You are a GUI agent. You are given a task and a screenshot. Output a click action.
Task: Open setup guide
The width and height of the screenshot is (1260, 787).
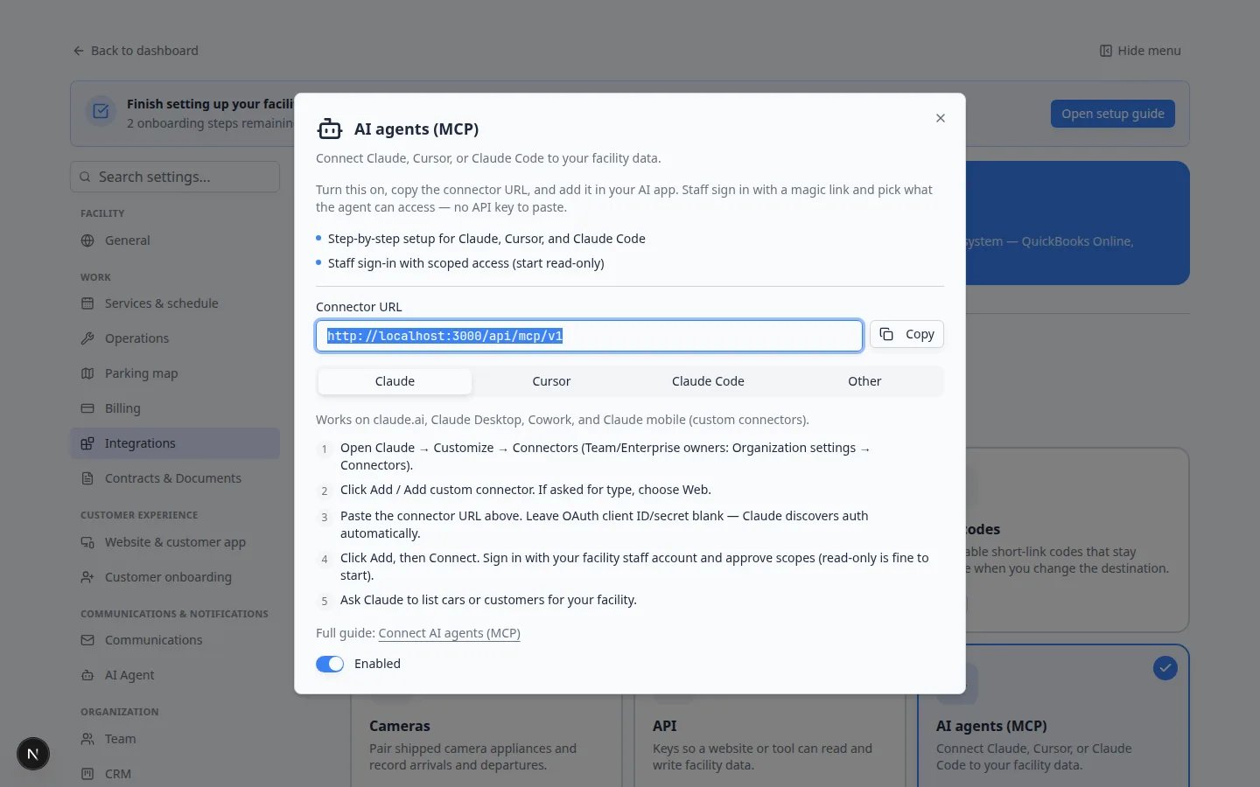(1113, 114)
